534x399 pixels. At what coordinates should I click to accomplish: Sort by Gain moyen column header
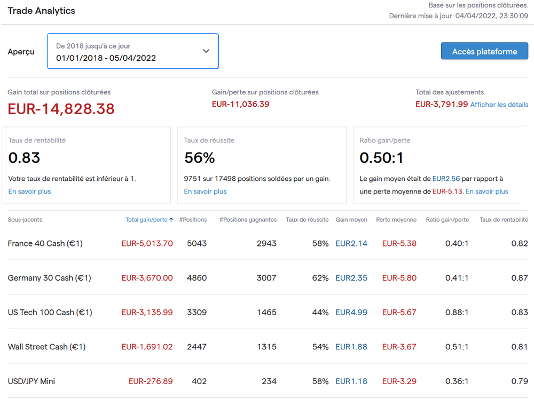351,220
